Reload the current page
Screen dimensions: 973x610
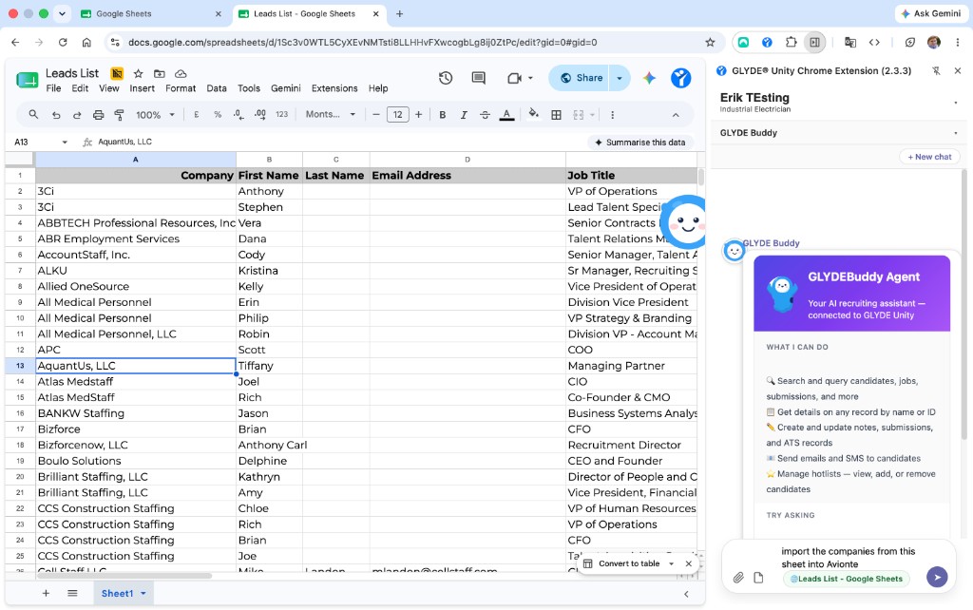63,42
